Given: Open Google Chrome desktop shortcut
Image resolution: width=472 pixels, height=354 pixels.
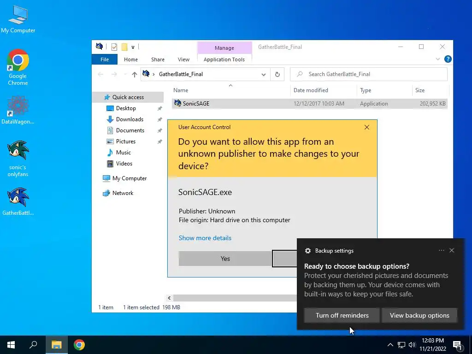Looking at the screenshot, I should [18, 67].
